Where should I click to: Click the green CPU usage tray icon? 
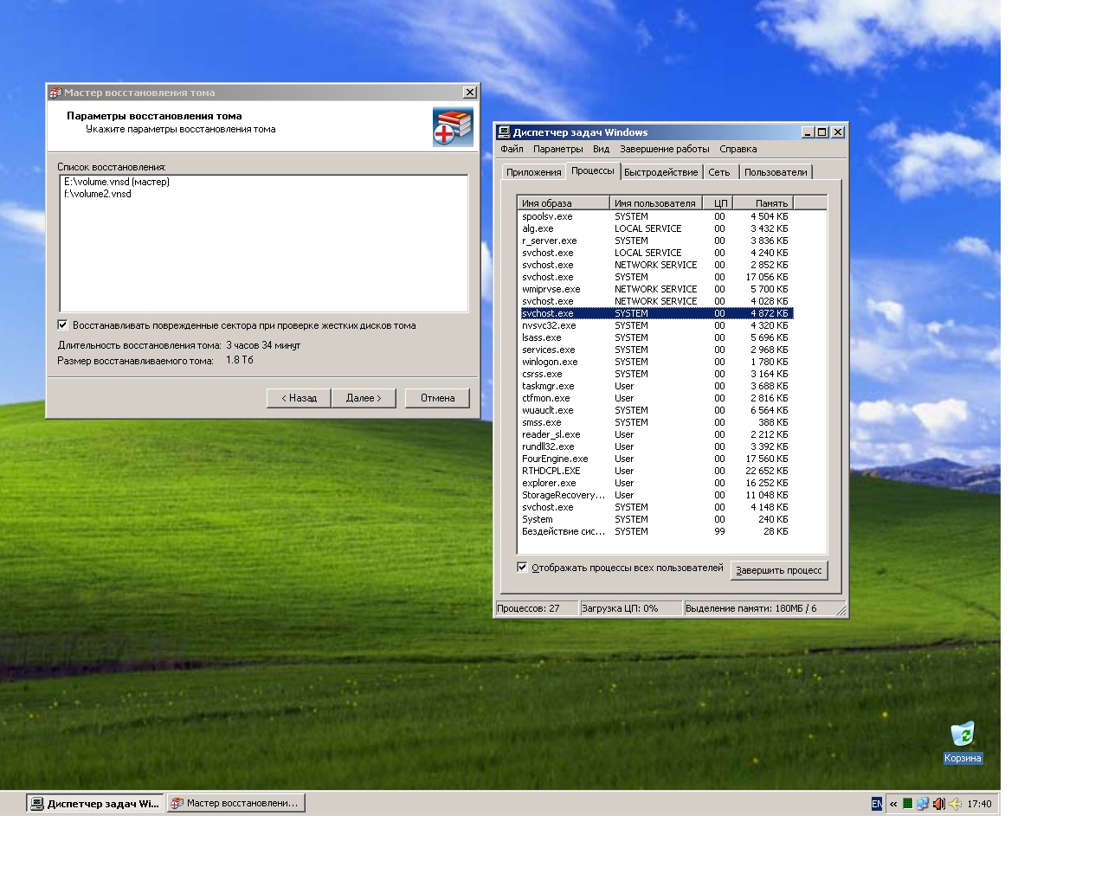point(907,804)
